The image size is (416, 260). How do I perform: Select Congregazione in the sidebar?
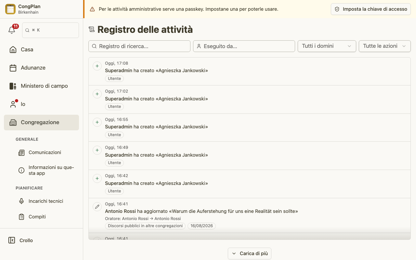(41, 123)
